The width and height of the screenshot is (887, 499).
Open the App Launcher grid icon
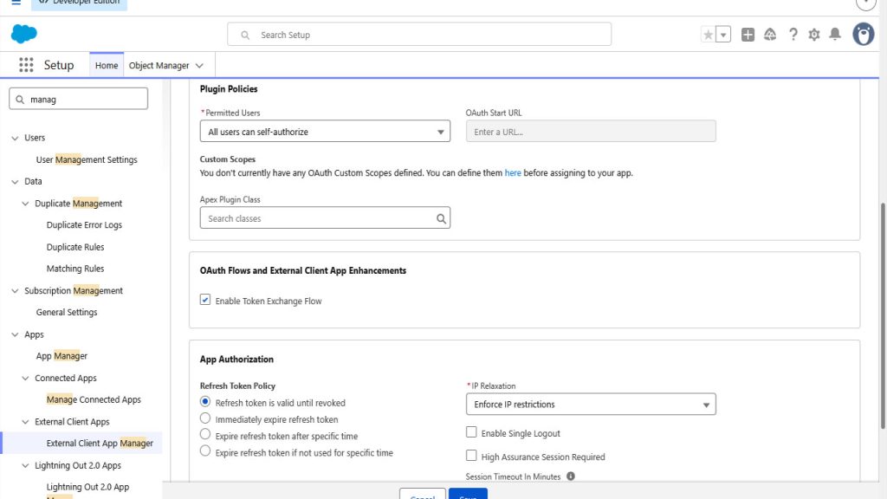point(26,65)
